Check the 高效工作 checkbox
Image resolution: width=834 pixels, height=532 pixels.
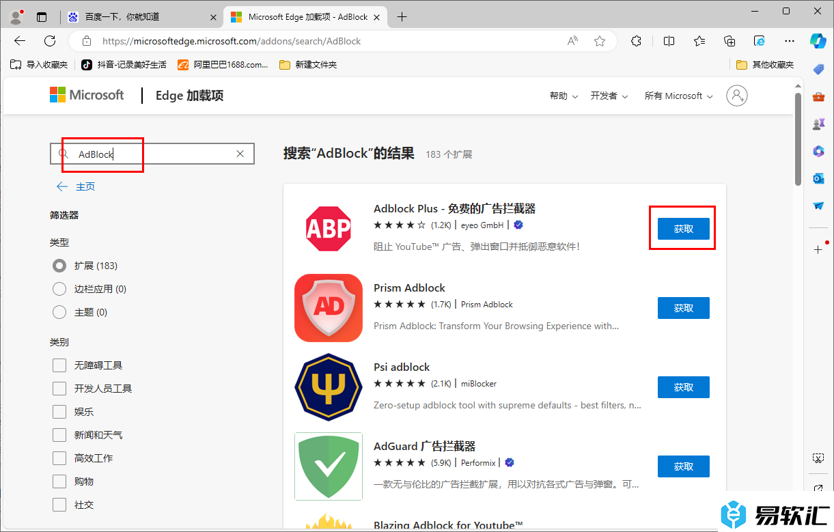point(59,458)
